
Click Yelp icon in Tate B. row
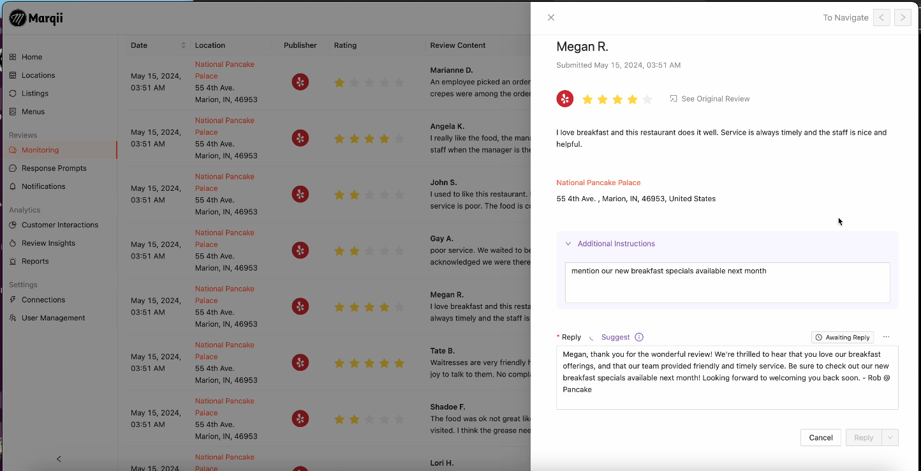(300, 363)
